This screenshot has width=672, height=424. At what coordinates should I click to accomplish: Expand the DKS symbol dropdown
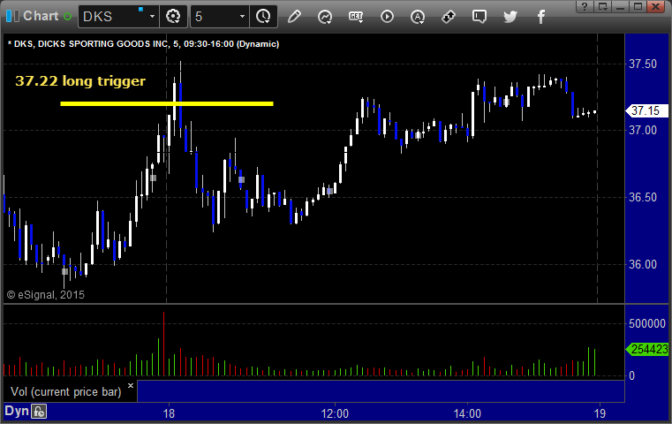152,17
